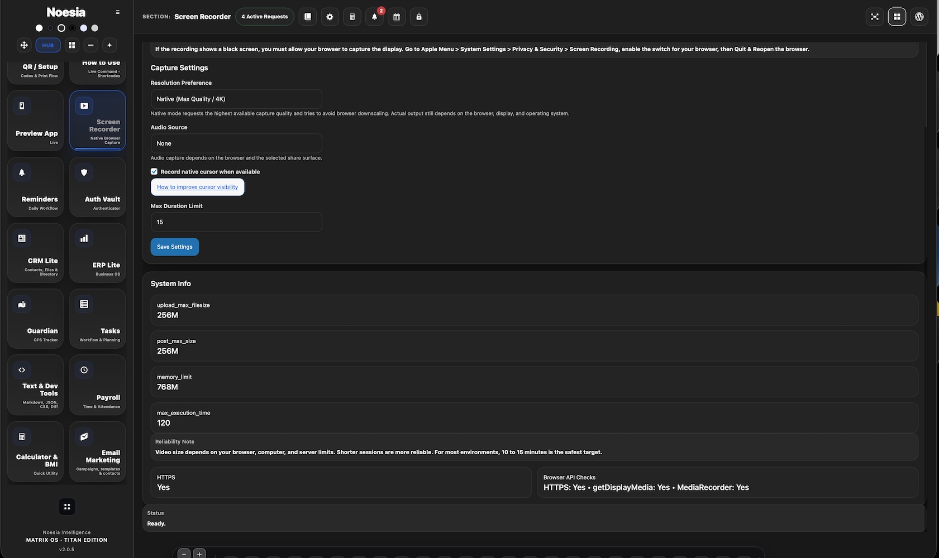The image size is (939, 558).
Task: Click the lock icon in top toolbar
Action: [x=419, y=17]
